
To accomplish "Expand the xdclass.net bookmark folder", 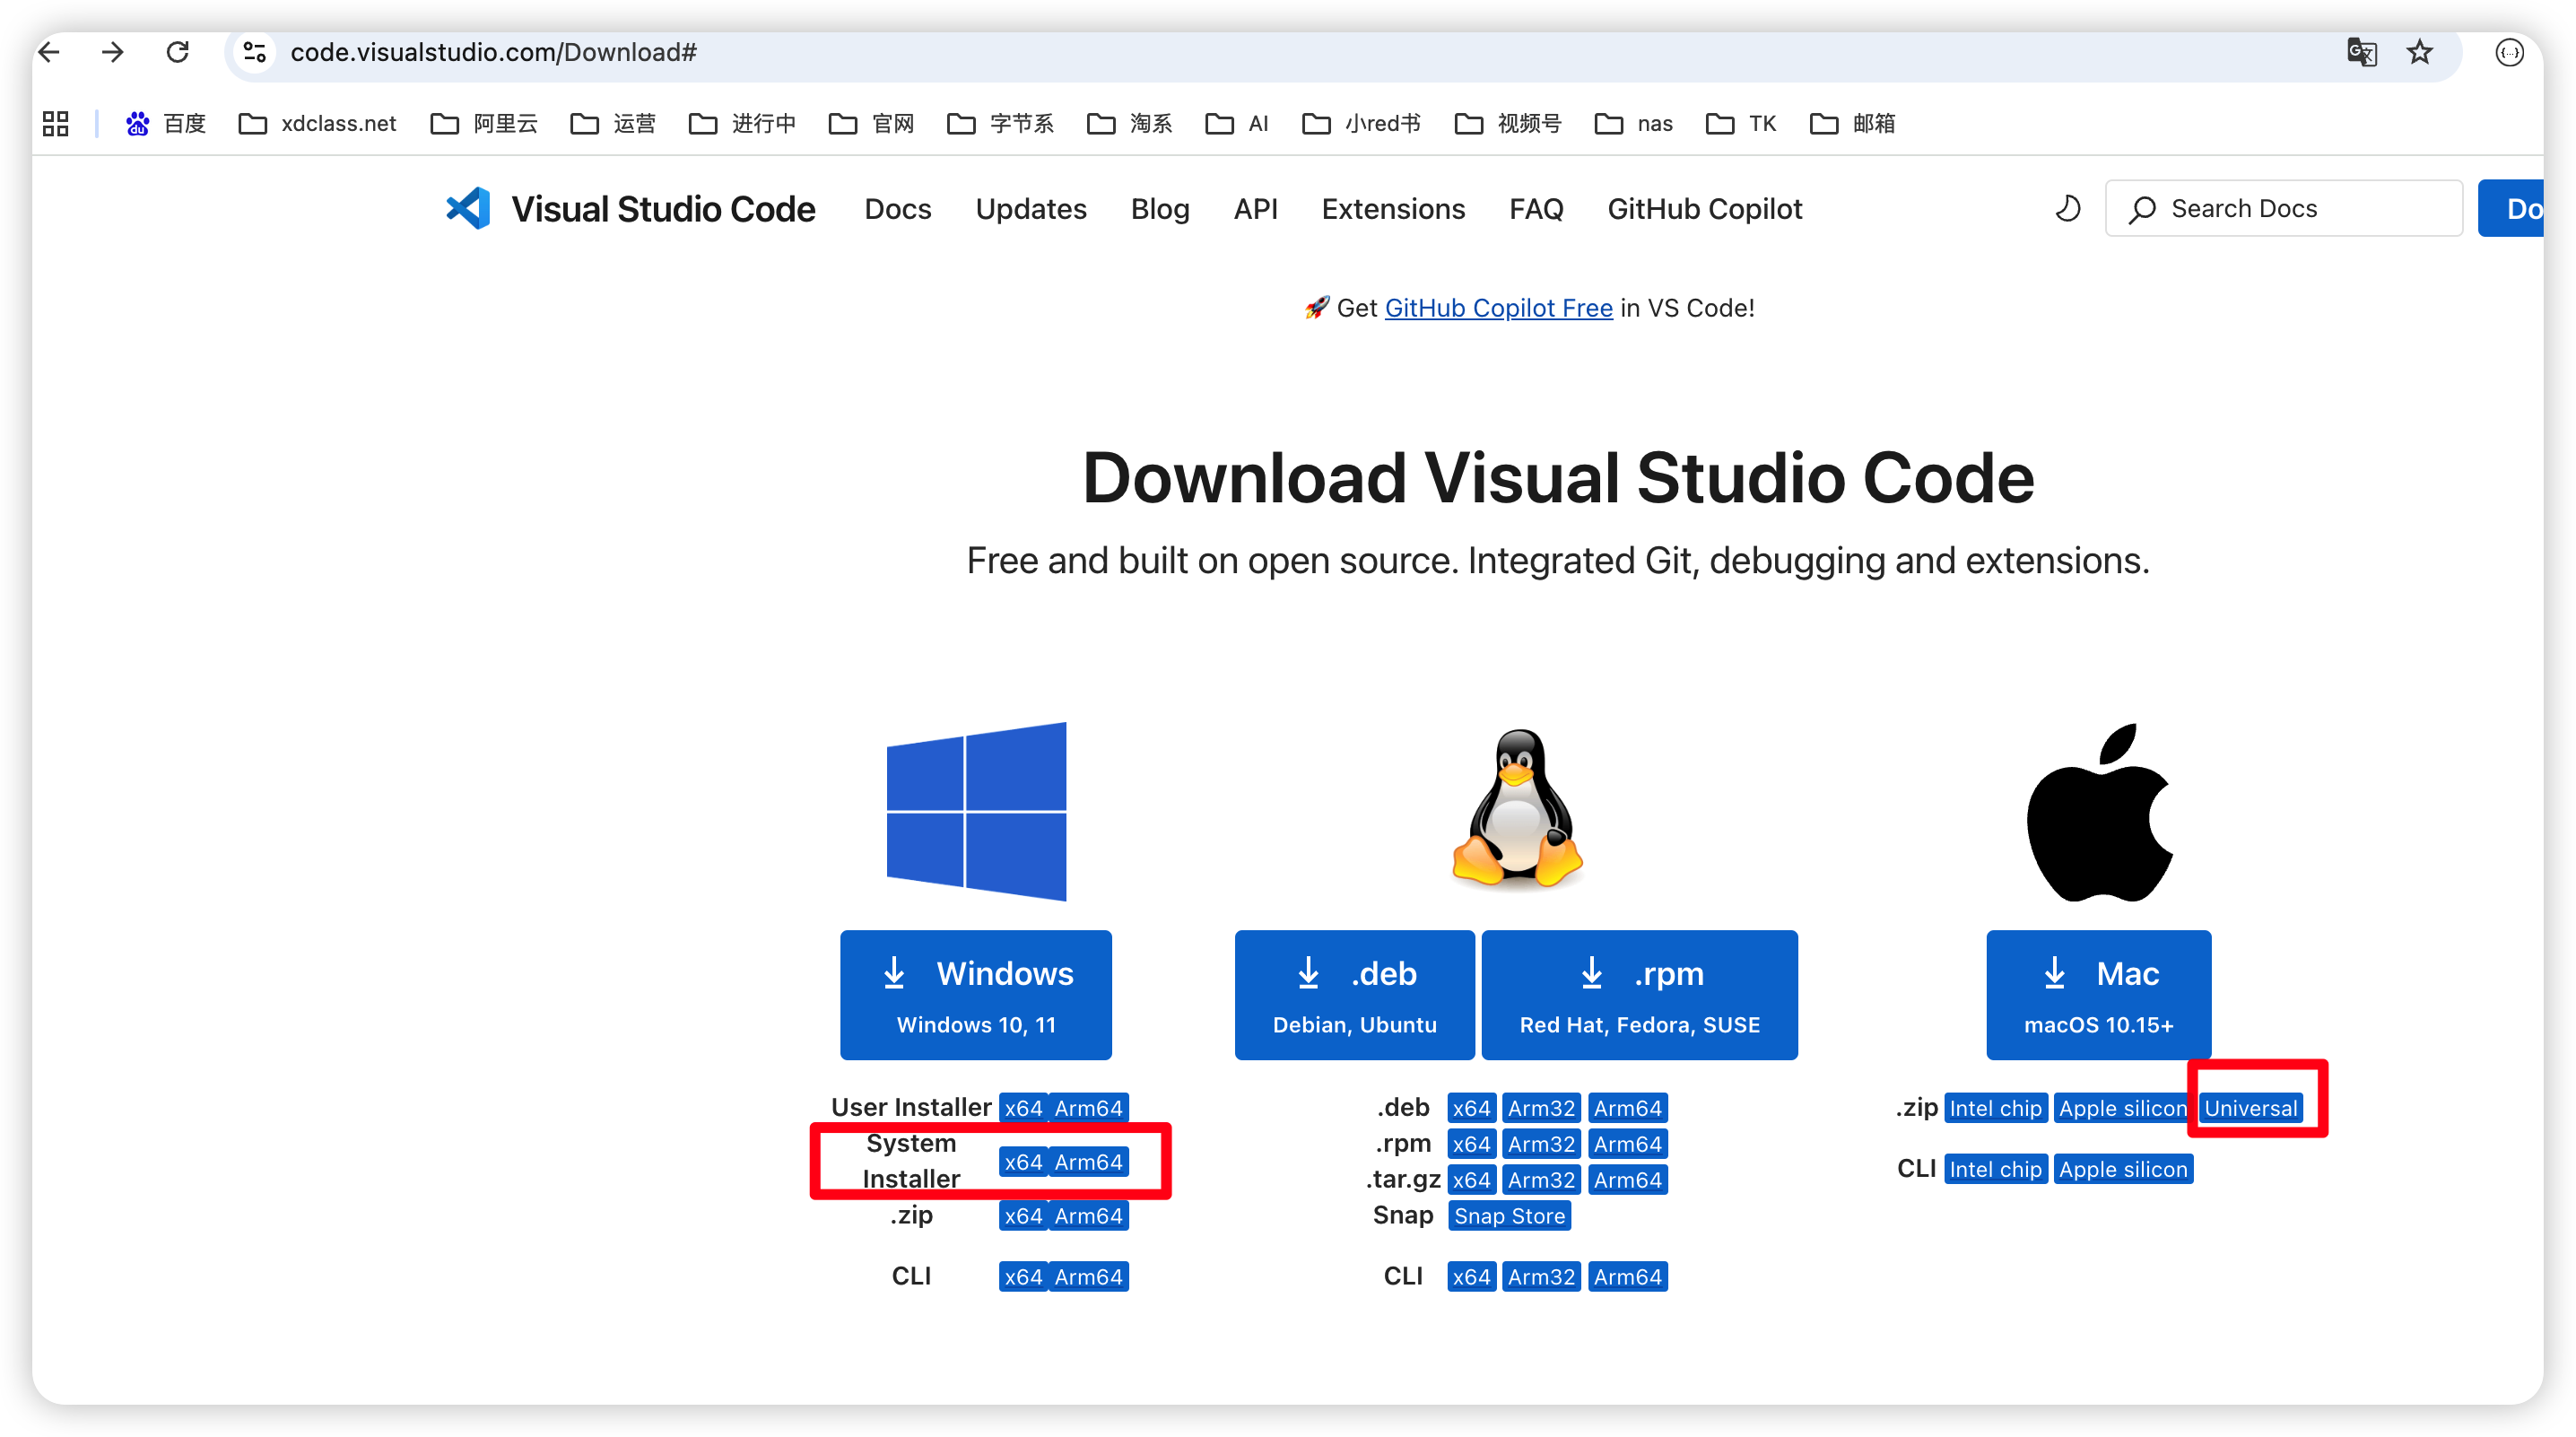I will click(x=318, y=123).
